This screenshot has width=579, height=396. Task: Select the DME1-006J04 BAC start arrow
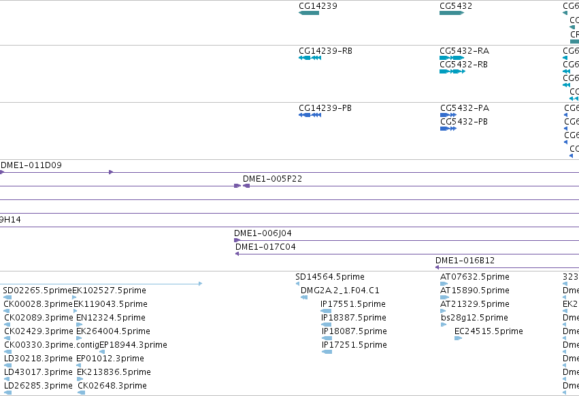237,240
